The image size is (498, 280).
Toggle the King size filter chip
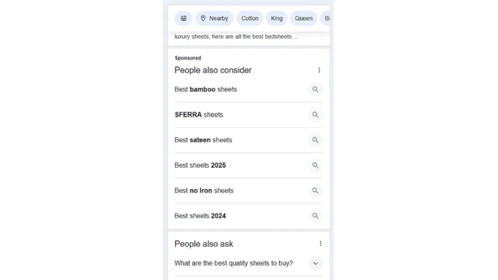pos(276,18)
